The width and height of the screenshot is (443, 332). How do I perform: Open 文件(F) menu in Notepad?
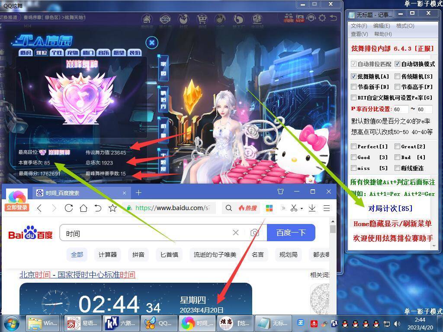tap(359, 26)
